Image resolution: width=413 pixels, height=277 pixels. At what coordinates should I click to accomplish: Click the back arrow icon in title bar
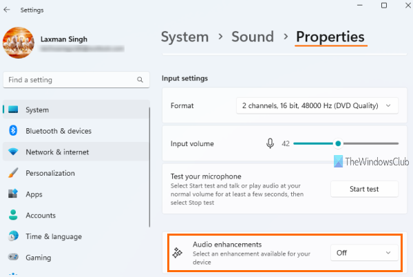[7, 8]
